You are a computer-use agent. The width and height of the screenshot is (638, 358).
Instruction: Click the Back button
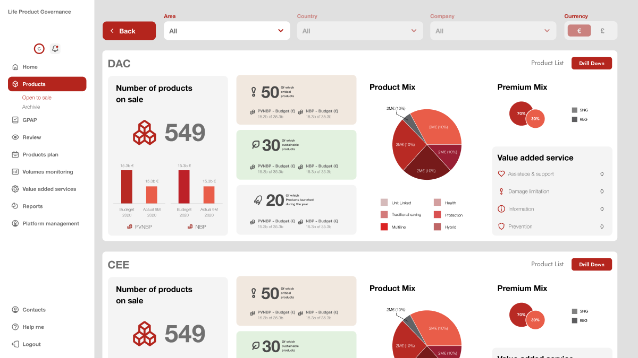click(129, 31)
